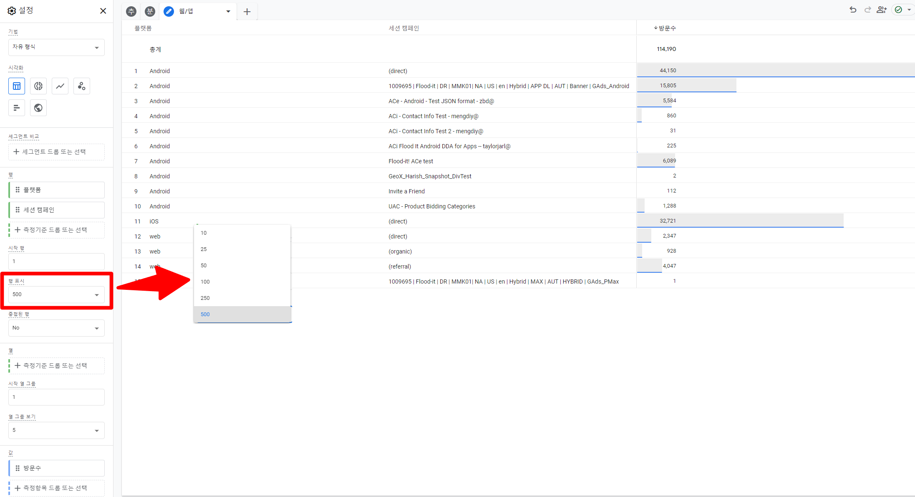
Task: Select the geo map visualization icon
Action: coord(38,108)
